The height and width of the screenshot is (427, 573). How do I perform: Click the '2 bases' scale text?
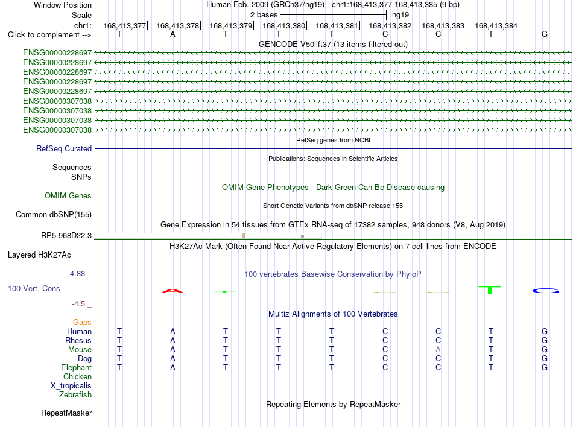(264, 15)
